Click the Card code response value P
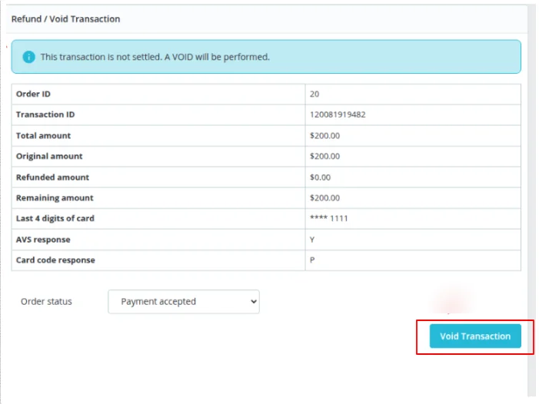The height and width of the screenshot is (404, 539). coord(311,260)
